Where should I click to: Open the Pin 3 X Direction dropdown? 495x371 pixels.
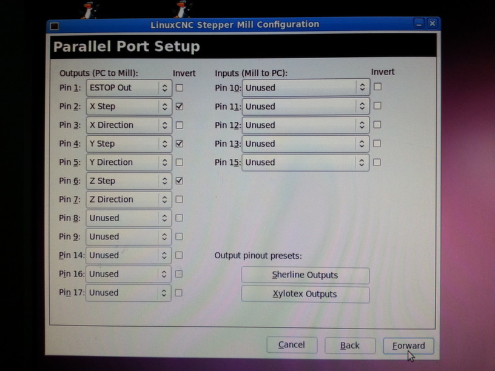[129, 125]
